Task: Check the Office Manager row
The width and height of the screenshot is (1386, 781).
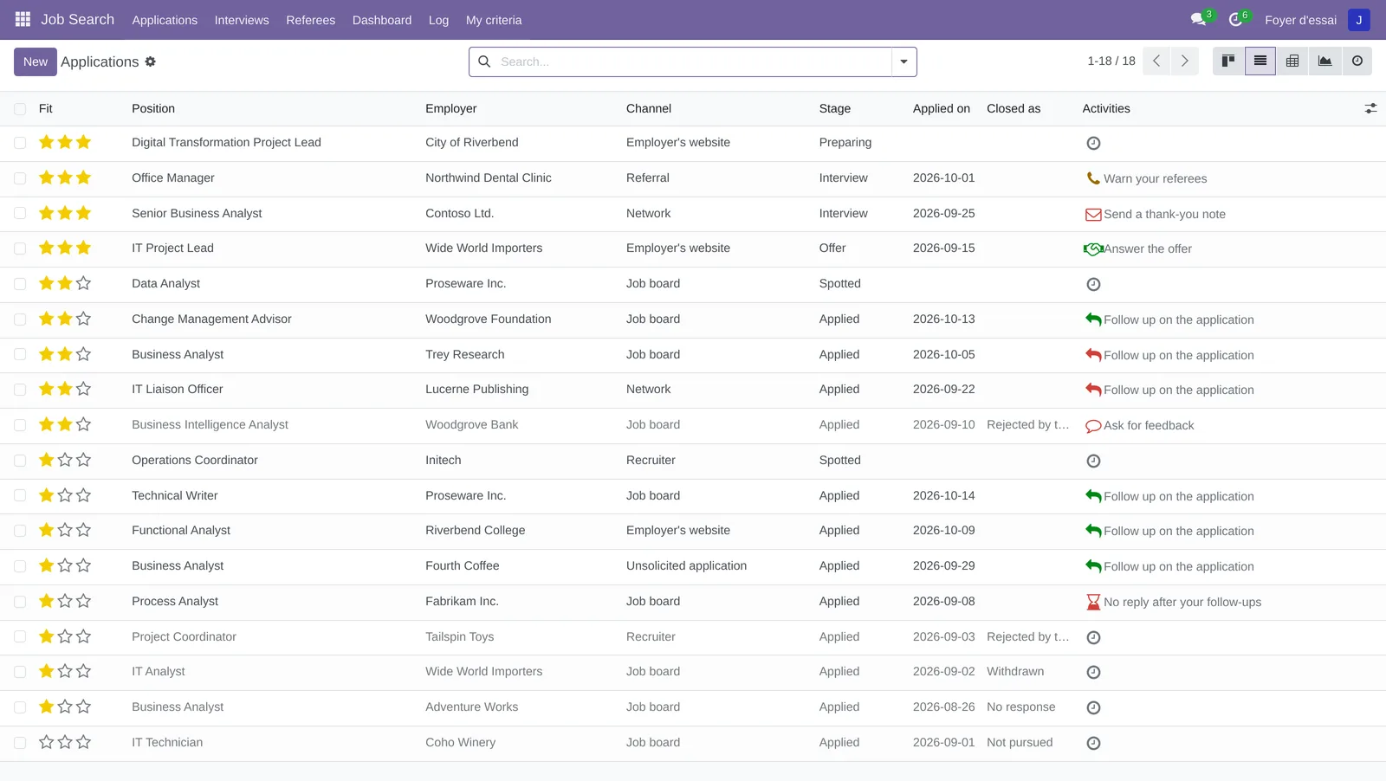Action: (x=20, y=178)
